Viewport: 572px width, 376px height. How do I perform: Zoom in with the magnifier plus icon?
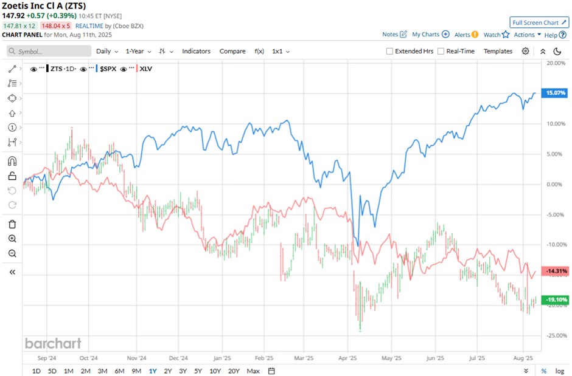pos(12,239)
